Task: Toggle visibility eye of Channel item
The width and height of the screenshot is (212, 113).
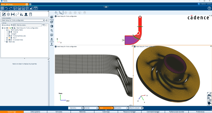Action: [9, 32]
